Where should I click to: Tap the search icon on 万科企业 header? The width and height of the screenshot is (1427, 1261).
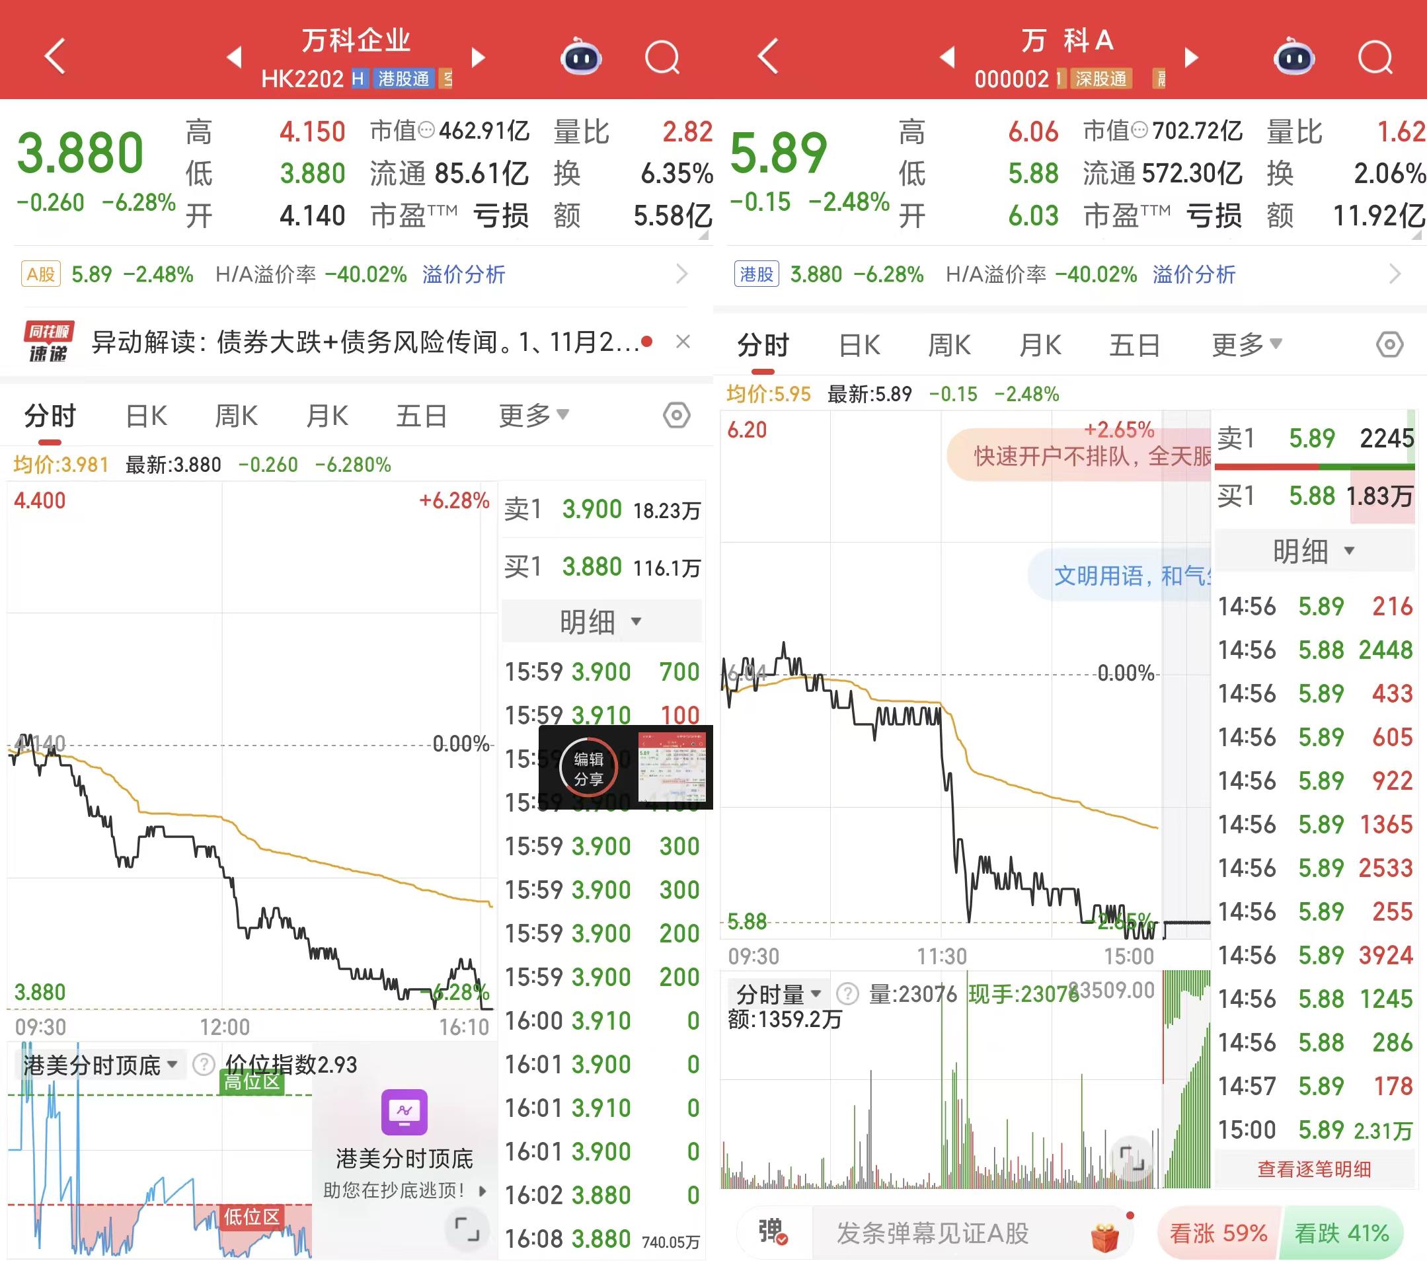pos(662,57)
